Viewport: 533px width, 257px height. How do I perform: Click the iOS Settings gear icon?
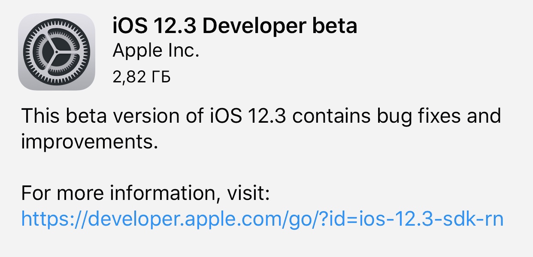(x=56, y=52)
